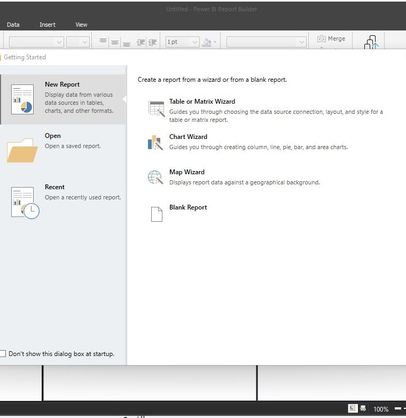Viewport: 406px width, 418px height.
Task: Click the bring-to-front arrange icon
Action: point(371,43)
